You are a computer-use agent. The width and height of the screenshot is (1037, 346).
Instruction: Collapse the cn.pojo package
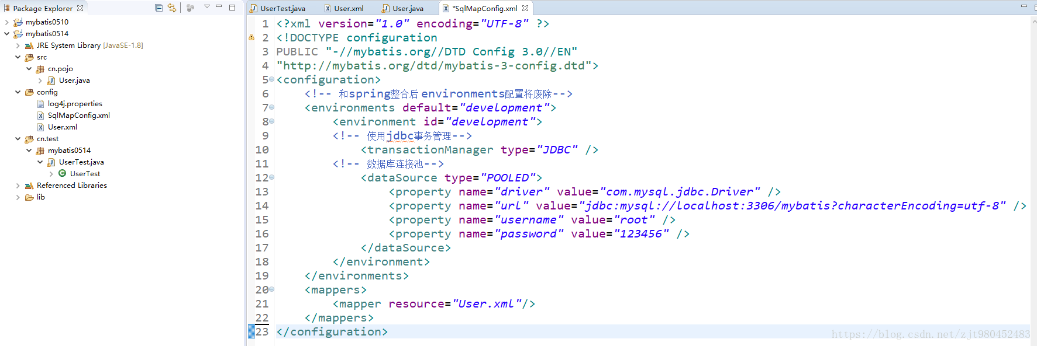tap(29, 69)
